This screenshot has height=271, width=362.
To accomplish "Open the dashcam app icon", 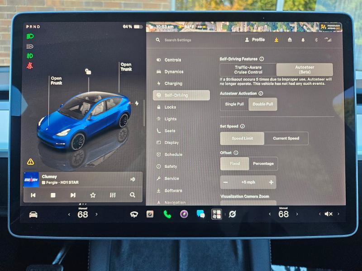I will (x=150, y=214).
